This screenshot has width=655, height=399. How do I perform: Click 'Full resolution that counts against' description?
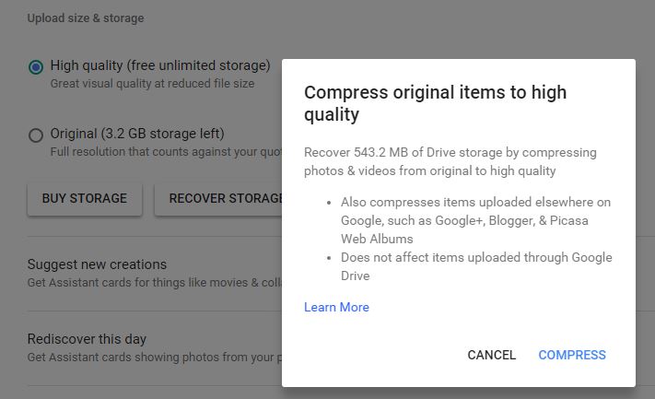166,152
